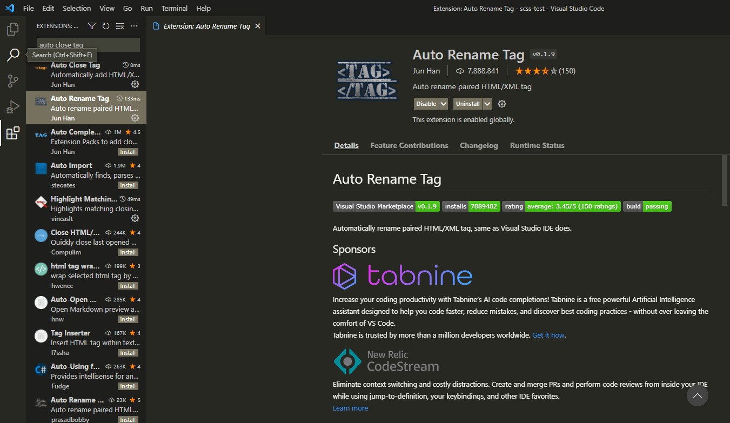This screenshot has height=423, width=730.
Task: Click the Disable button
Action: (426, 104)
